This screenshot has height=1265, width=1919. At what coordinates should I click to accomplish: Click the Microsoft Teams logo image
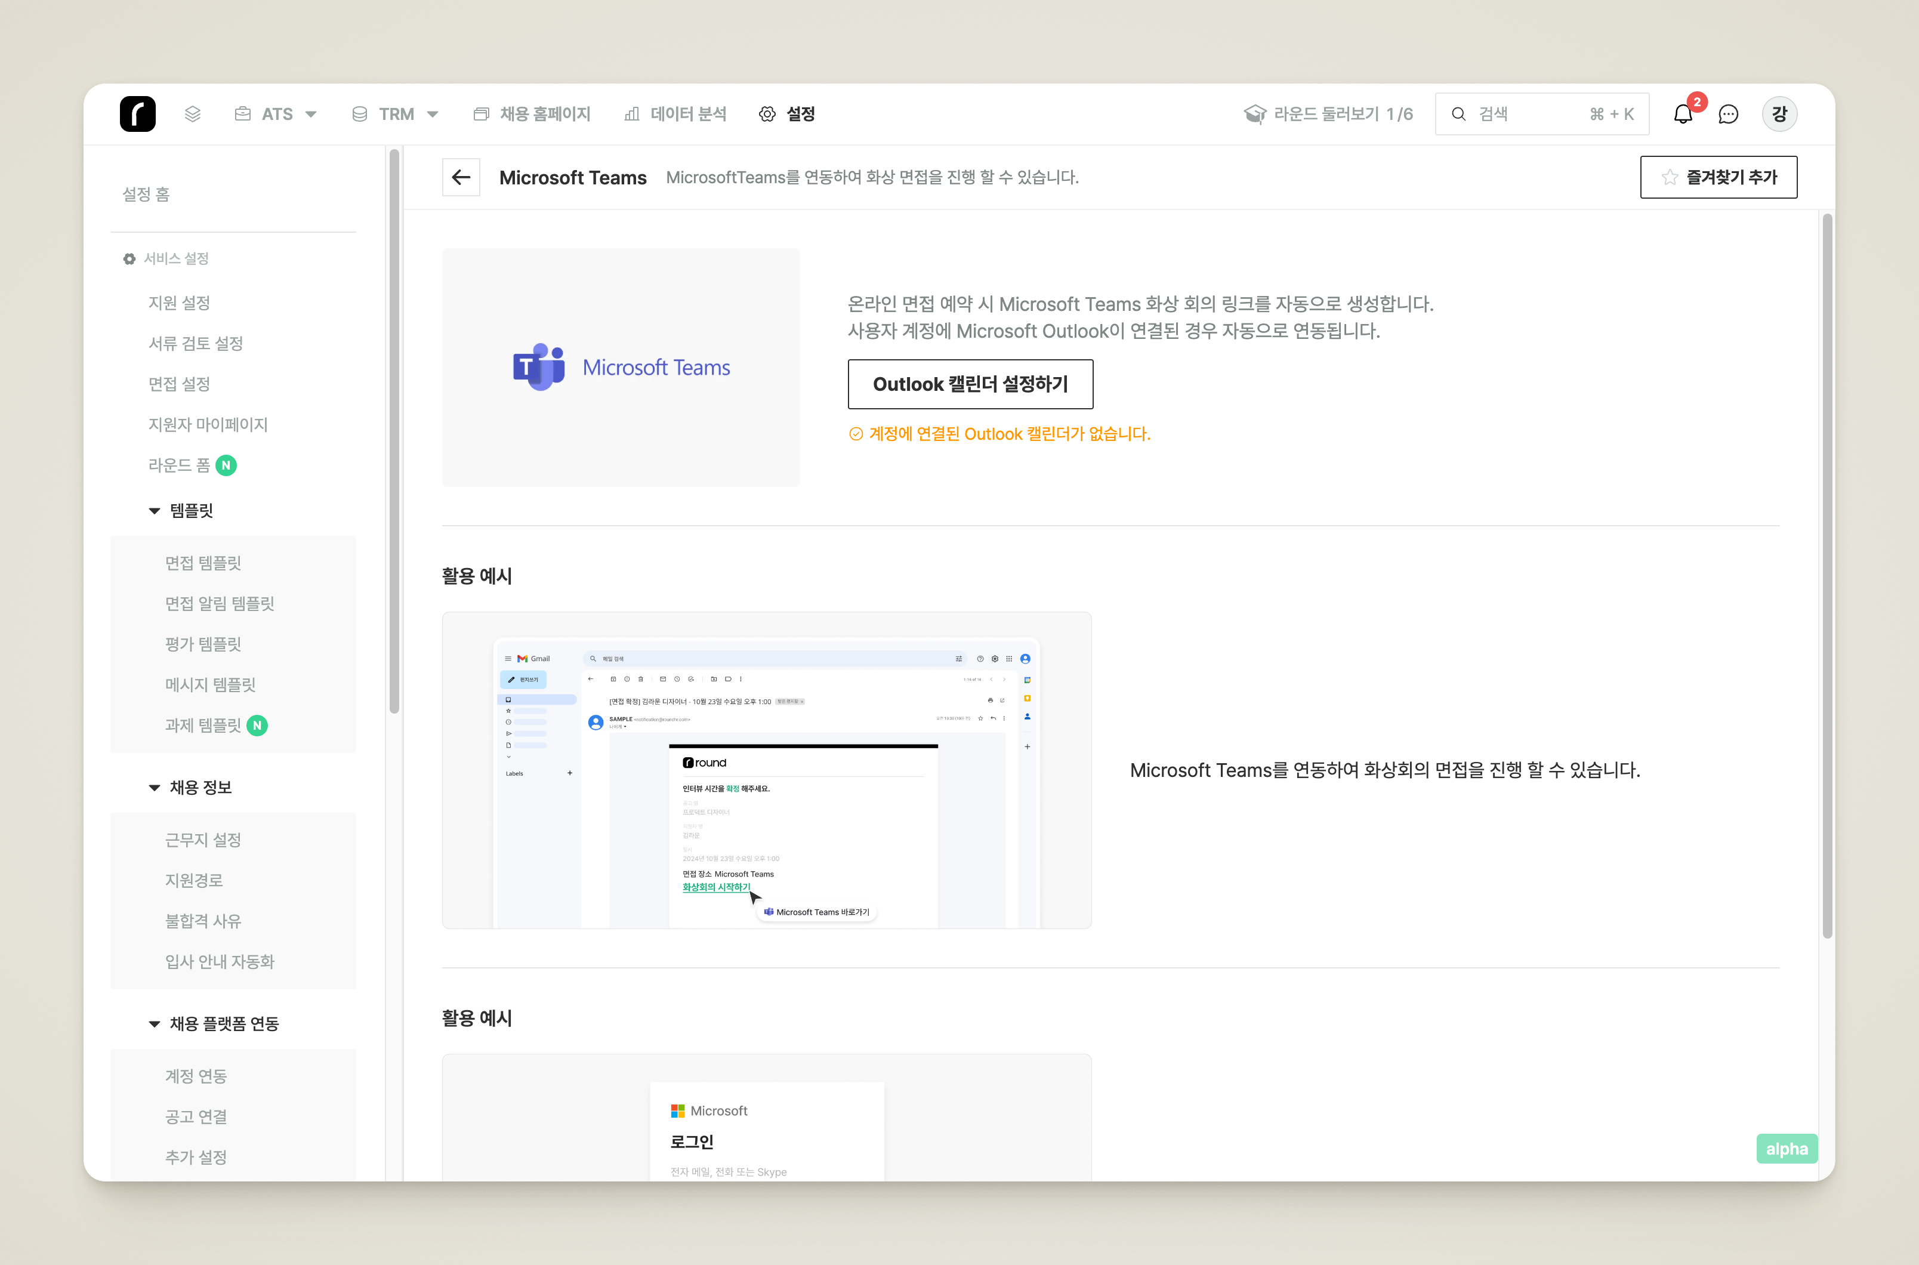pos(621,367)
